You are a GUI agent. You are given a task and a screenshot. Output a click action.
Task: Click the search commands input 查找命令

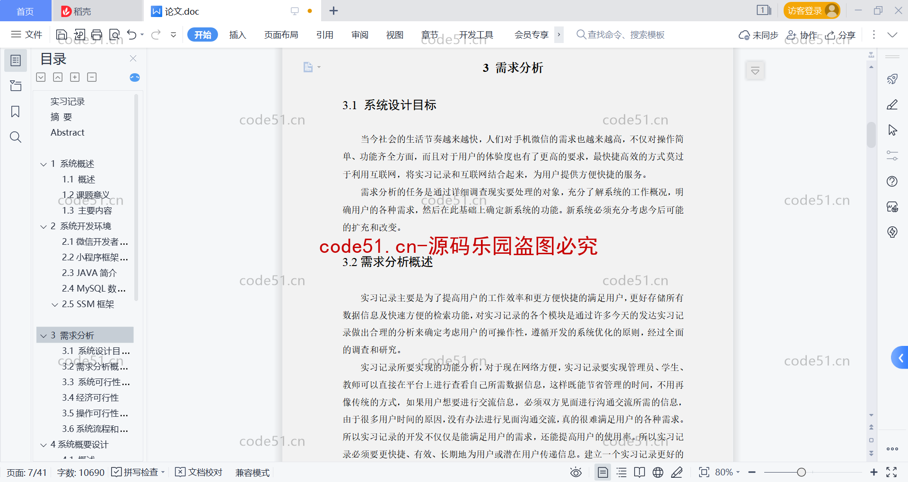pos(621,34)
